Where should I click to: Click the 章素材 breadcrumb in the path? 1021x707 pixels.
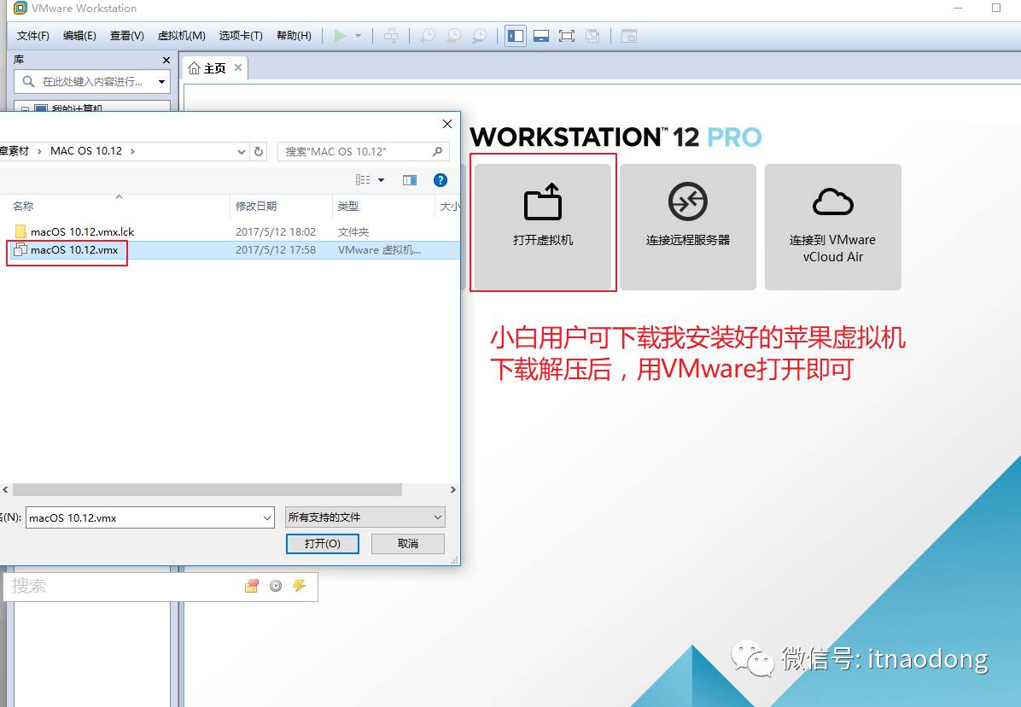click(x=15, y=151)
